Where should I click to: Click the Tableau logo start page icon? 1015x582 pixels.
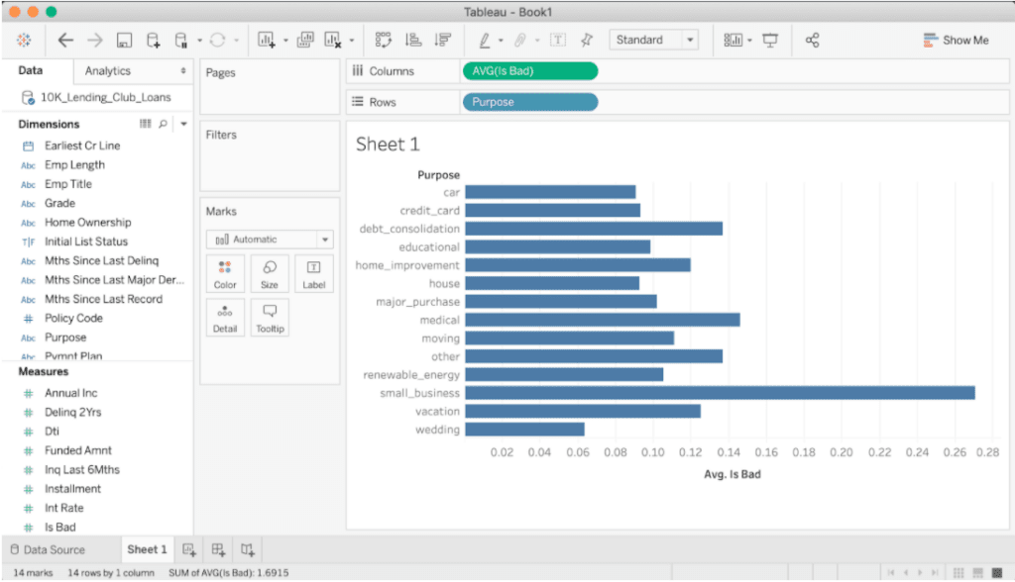pos(24,41)
